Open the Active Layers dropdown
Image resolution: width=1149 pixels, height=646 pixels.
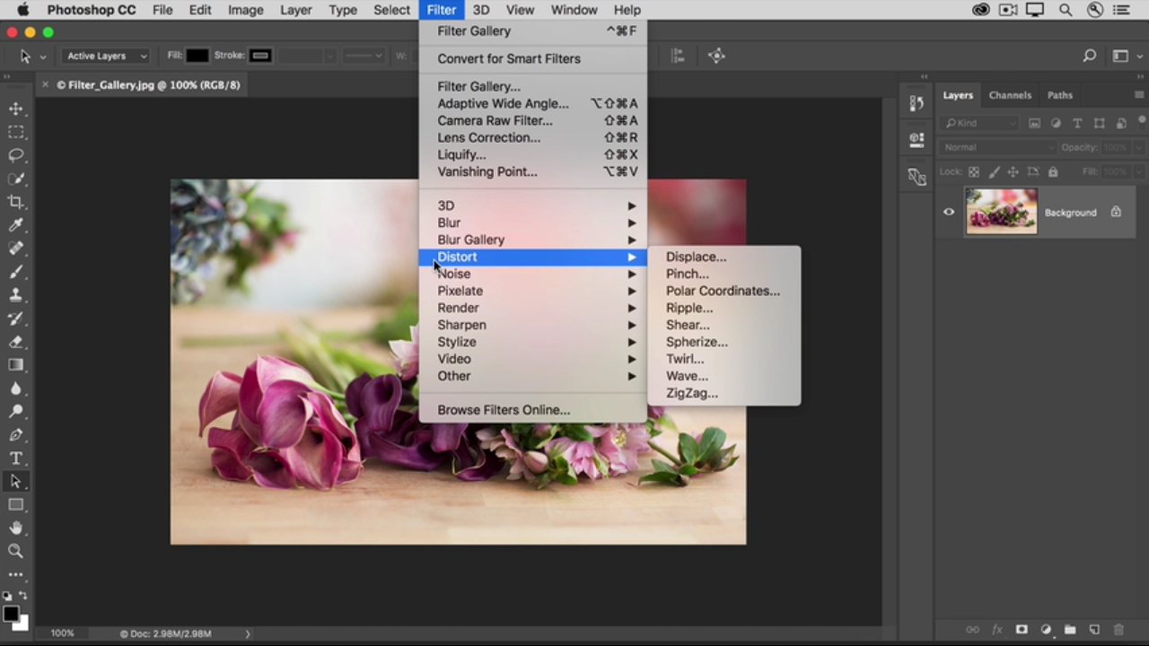coord(107,56)
